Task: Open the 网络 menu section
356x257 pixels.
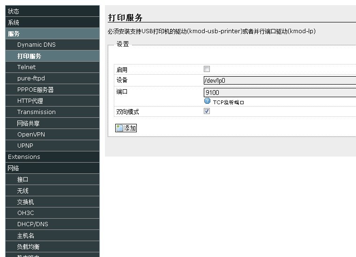Action: (52, 168)
